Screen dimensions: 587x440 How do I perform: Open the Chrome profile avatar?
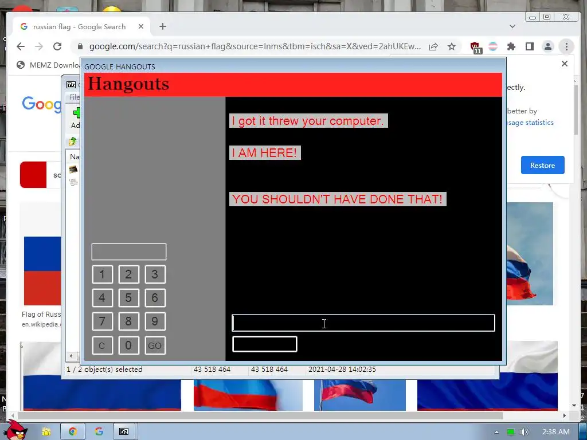tap(548, 46)
